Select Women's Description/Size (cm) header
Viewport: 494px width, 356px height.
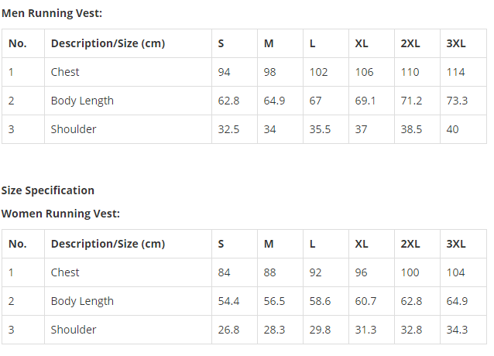pos(108,244)
